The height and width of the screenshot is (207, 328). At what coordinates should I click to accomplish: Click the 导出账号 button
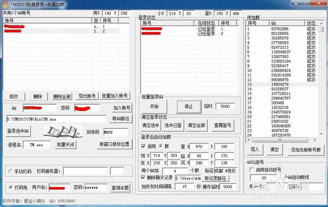(87, 96)
